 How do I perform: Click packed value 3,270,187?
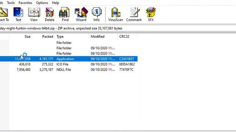(46, 70)
